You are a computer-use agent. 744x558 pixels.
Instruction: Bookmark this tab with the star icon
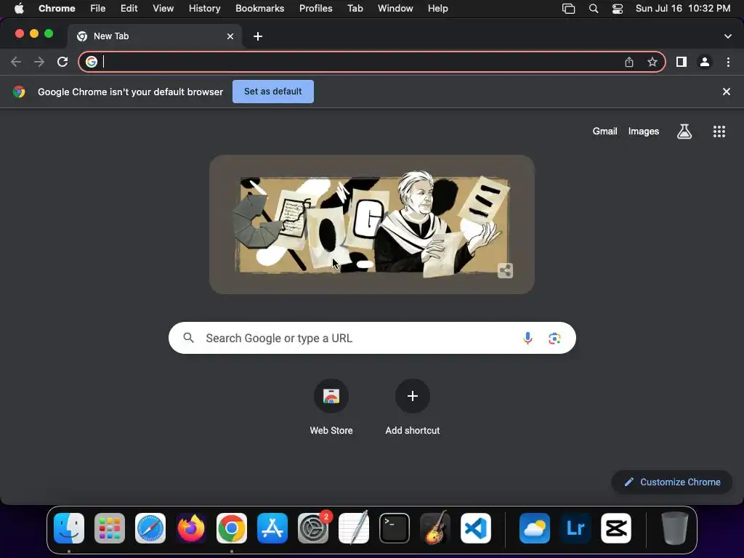click(652, 62)
